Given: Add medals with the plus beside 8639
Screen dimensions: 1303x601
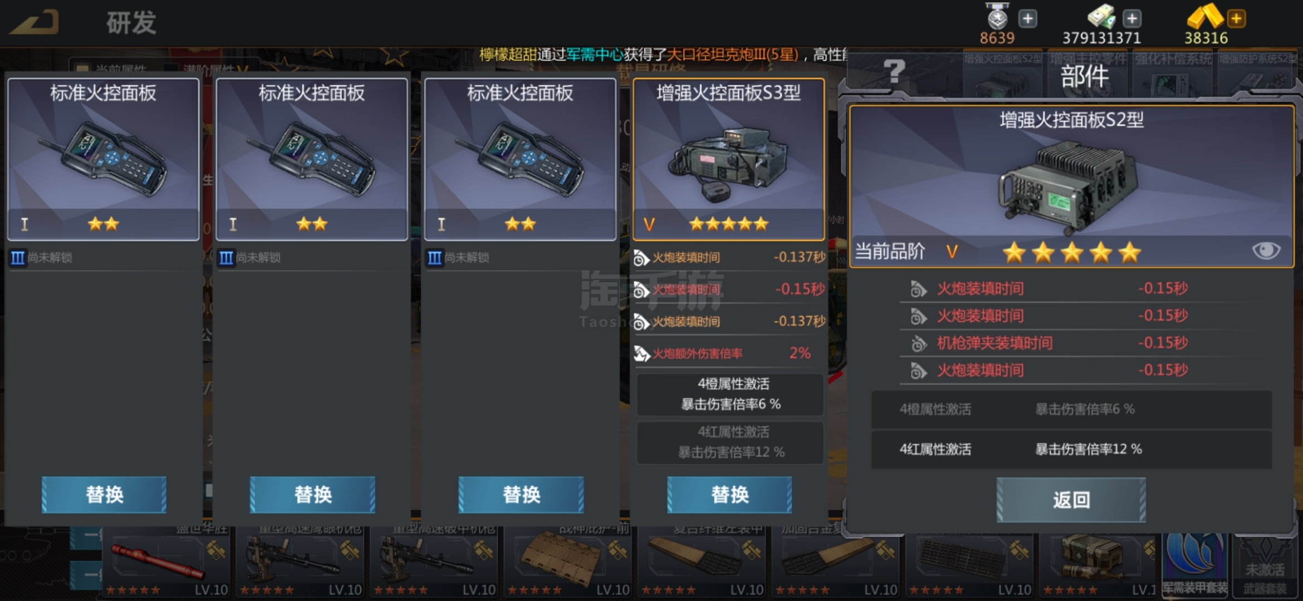Looking at the screenshot, I should 1027,18.
